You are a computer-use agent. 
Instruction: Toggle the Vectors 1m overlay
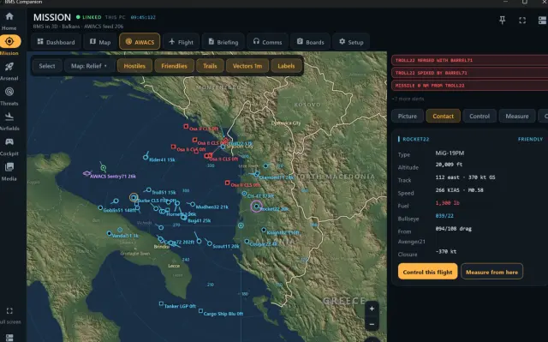coord(247,66)
